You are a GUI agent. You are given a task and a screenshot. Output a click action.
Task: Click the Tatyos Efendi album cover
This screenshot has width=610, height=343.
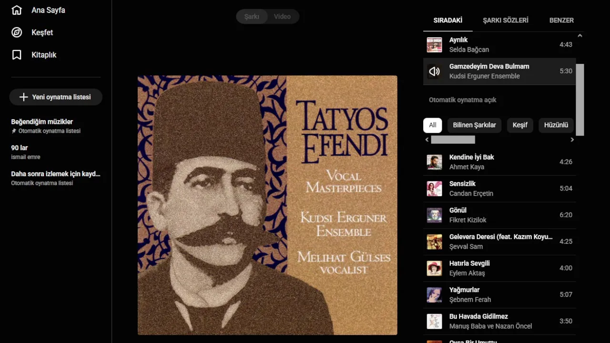pos(267,205)
